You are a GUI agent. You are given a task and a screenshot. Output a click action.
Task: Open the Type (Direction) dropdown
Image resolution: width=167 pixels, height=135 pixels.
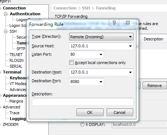[x=101, y=37]
